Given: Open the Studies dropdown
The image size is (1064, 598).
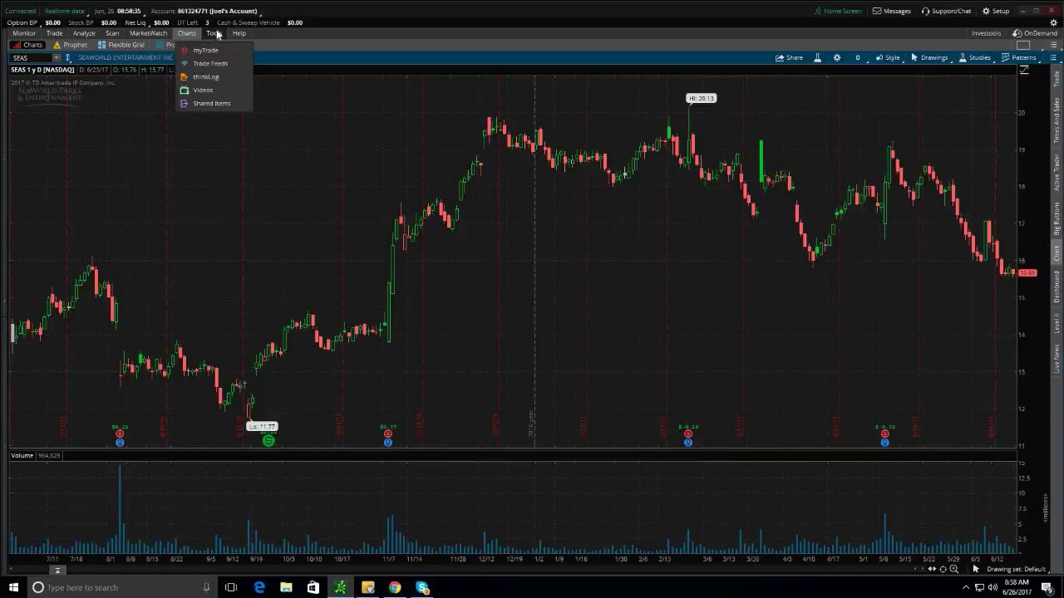Looking at the screenshot, I should (x=975, y=57).
